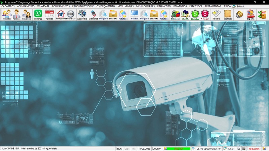The image size is (269, 151).
Task: Click the Email button in status bar
Action: coord(231,149)
